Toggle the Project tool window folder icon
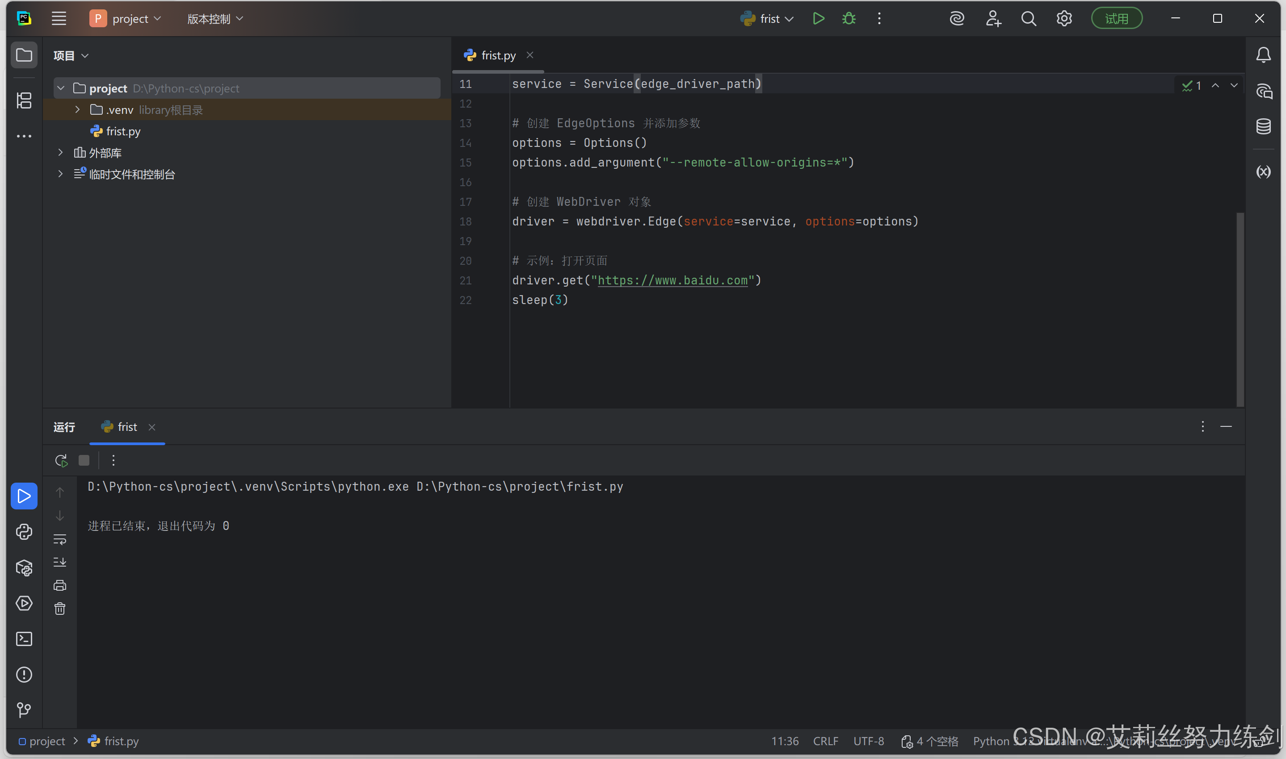Screen dimensions: 1286x759 coord(24,55)
